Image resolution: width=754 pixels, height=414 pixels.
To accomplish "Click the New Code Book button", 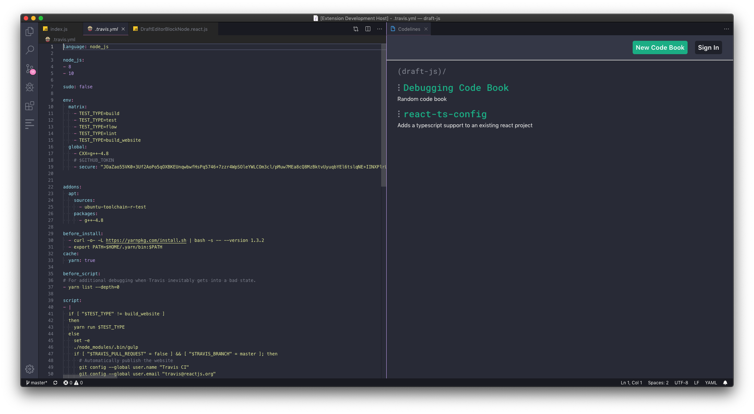I will (x=660, y=47).
